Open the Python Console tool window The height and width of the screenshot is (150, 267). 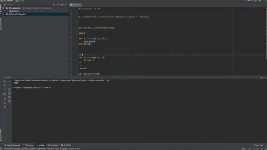[x=12, y=145]
